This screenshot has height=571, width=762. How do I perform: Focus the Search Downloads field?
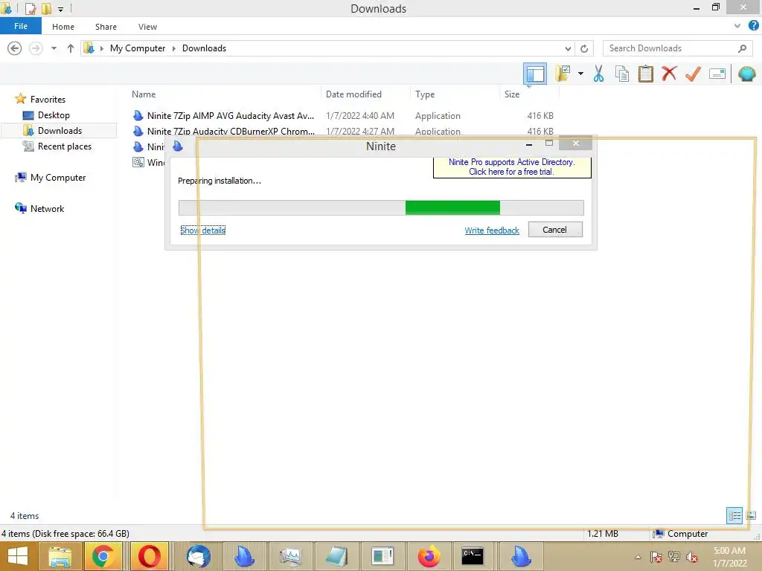[x=677, y=48]
